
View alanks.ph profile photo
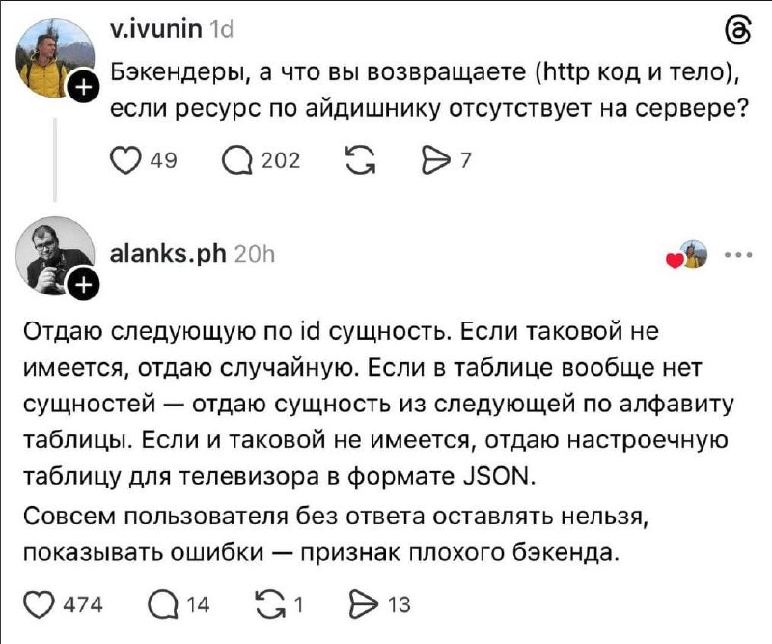pos(55,255)
